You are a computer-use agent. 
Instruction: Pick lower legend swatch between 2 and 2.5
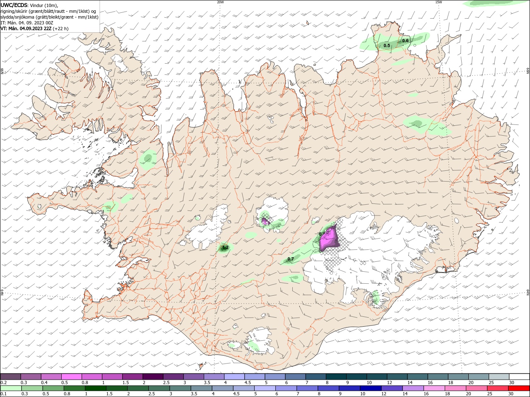[138, 388]
